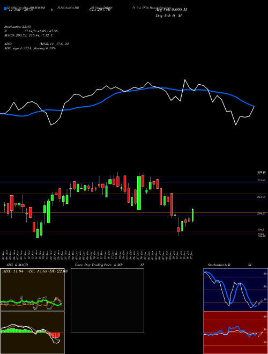
Task: Click the 'Stochastics: 22.53' readout
Action: coord(17,27)
